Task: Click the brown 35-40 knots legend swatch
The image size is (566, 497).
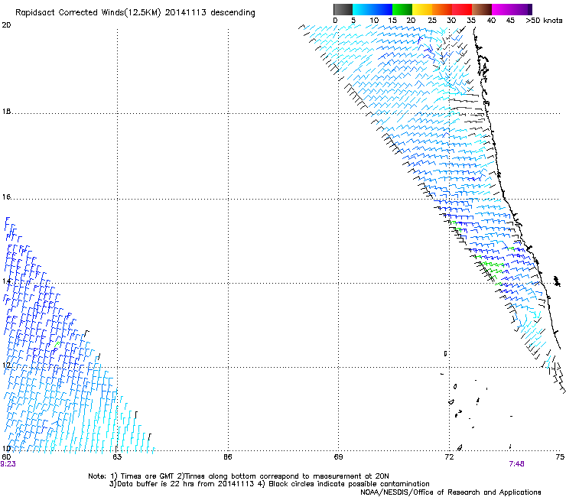Action: (482, 10)
